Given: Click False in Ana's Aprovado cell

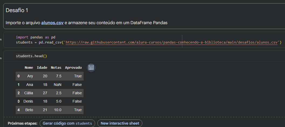Looking at the screenshot, I should [77, 85].
